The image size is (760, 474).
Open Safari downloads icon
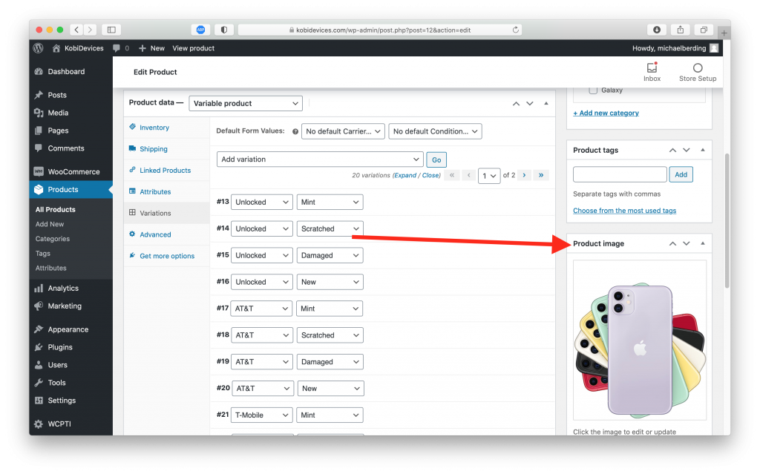[x=657, y=30]
